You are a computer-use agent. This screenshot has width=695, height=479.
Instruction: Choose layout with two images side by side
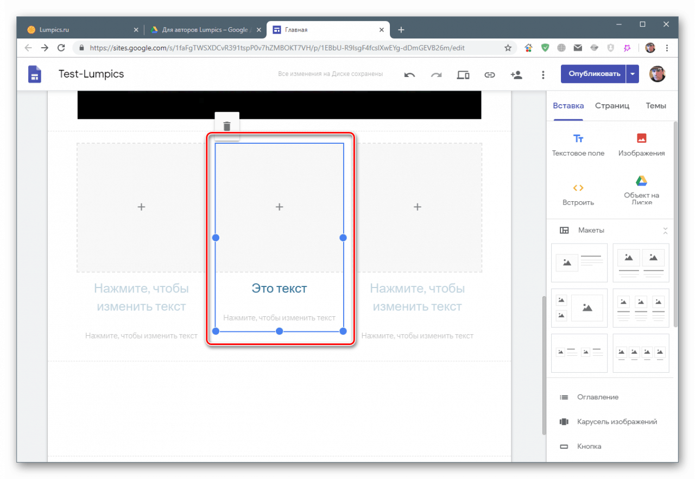[x=641, y=263]
